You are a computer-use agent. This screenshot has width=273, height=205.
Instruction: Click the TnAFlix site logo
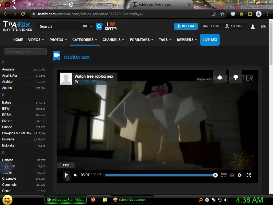(x=17, y=26)
